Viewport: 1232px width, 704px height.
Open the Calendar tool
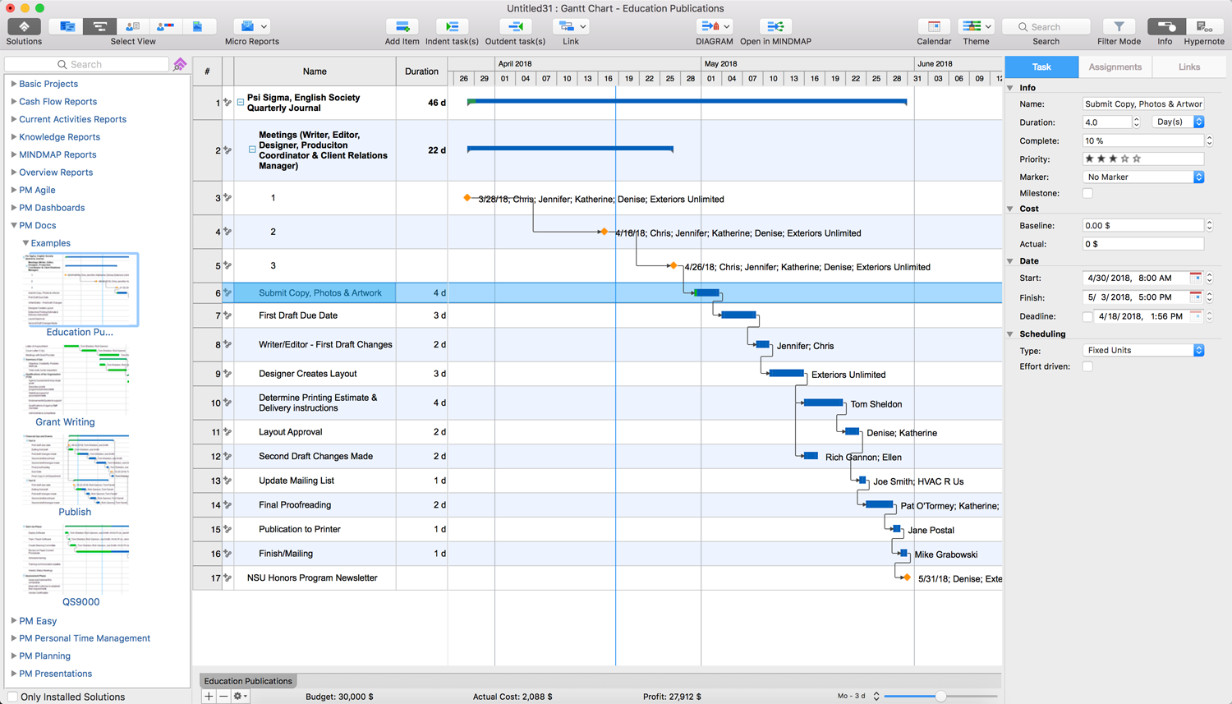(x=933, y=27)
